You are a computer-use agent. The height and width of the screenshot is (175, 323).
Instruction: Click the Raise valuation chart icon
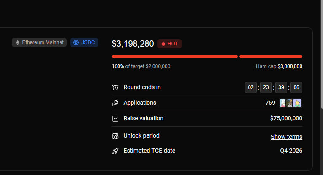click(x=115, y=119)
